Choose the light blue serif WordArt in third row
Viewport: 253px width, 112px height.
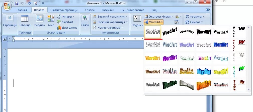pyautogui.click(x=221, y=58)
